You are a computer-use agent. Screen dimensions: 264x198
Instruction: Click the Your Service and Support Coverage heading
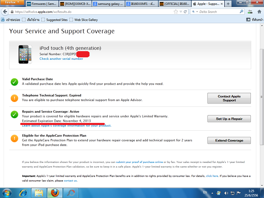tap(62, 31)
